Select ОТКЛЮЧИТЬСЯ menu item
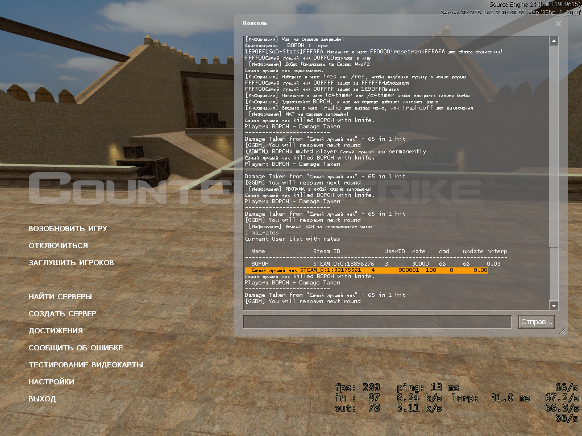Image resolution: width=582 pixels, height=436 pixels. coord(59,246)
